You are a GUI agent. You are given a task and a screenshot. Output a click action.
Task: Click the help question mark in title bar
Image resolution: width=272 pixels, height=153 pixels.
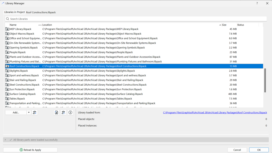257,3
